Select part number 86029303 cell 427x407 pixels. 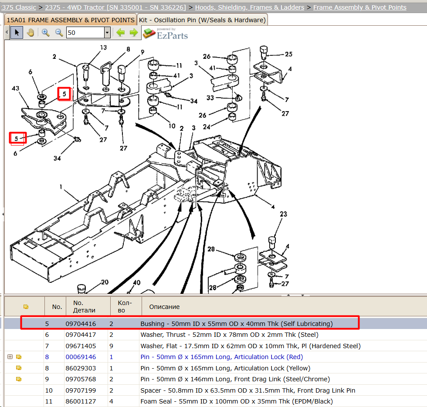(x=81, y=368)
